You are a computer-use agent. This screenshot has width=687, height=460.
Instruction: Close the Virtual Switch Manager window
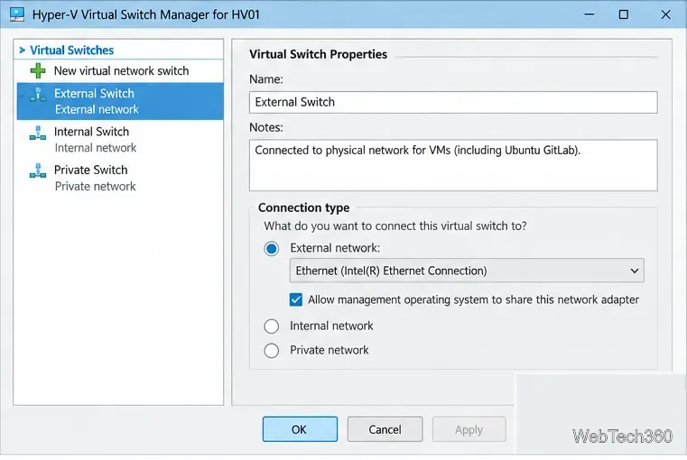click(665, 14)
